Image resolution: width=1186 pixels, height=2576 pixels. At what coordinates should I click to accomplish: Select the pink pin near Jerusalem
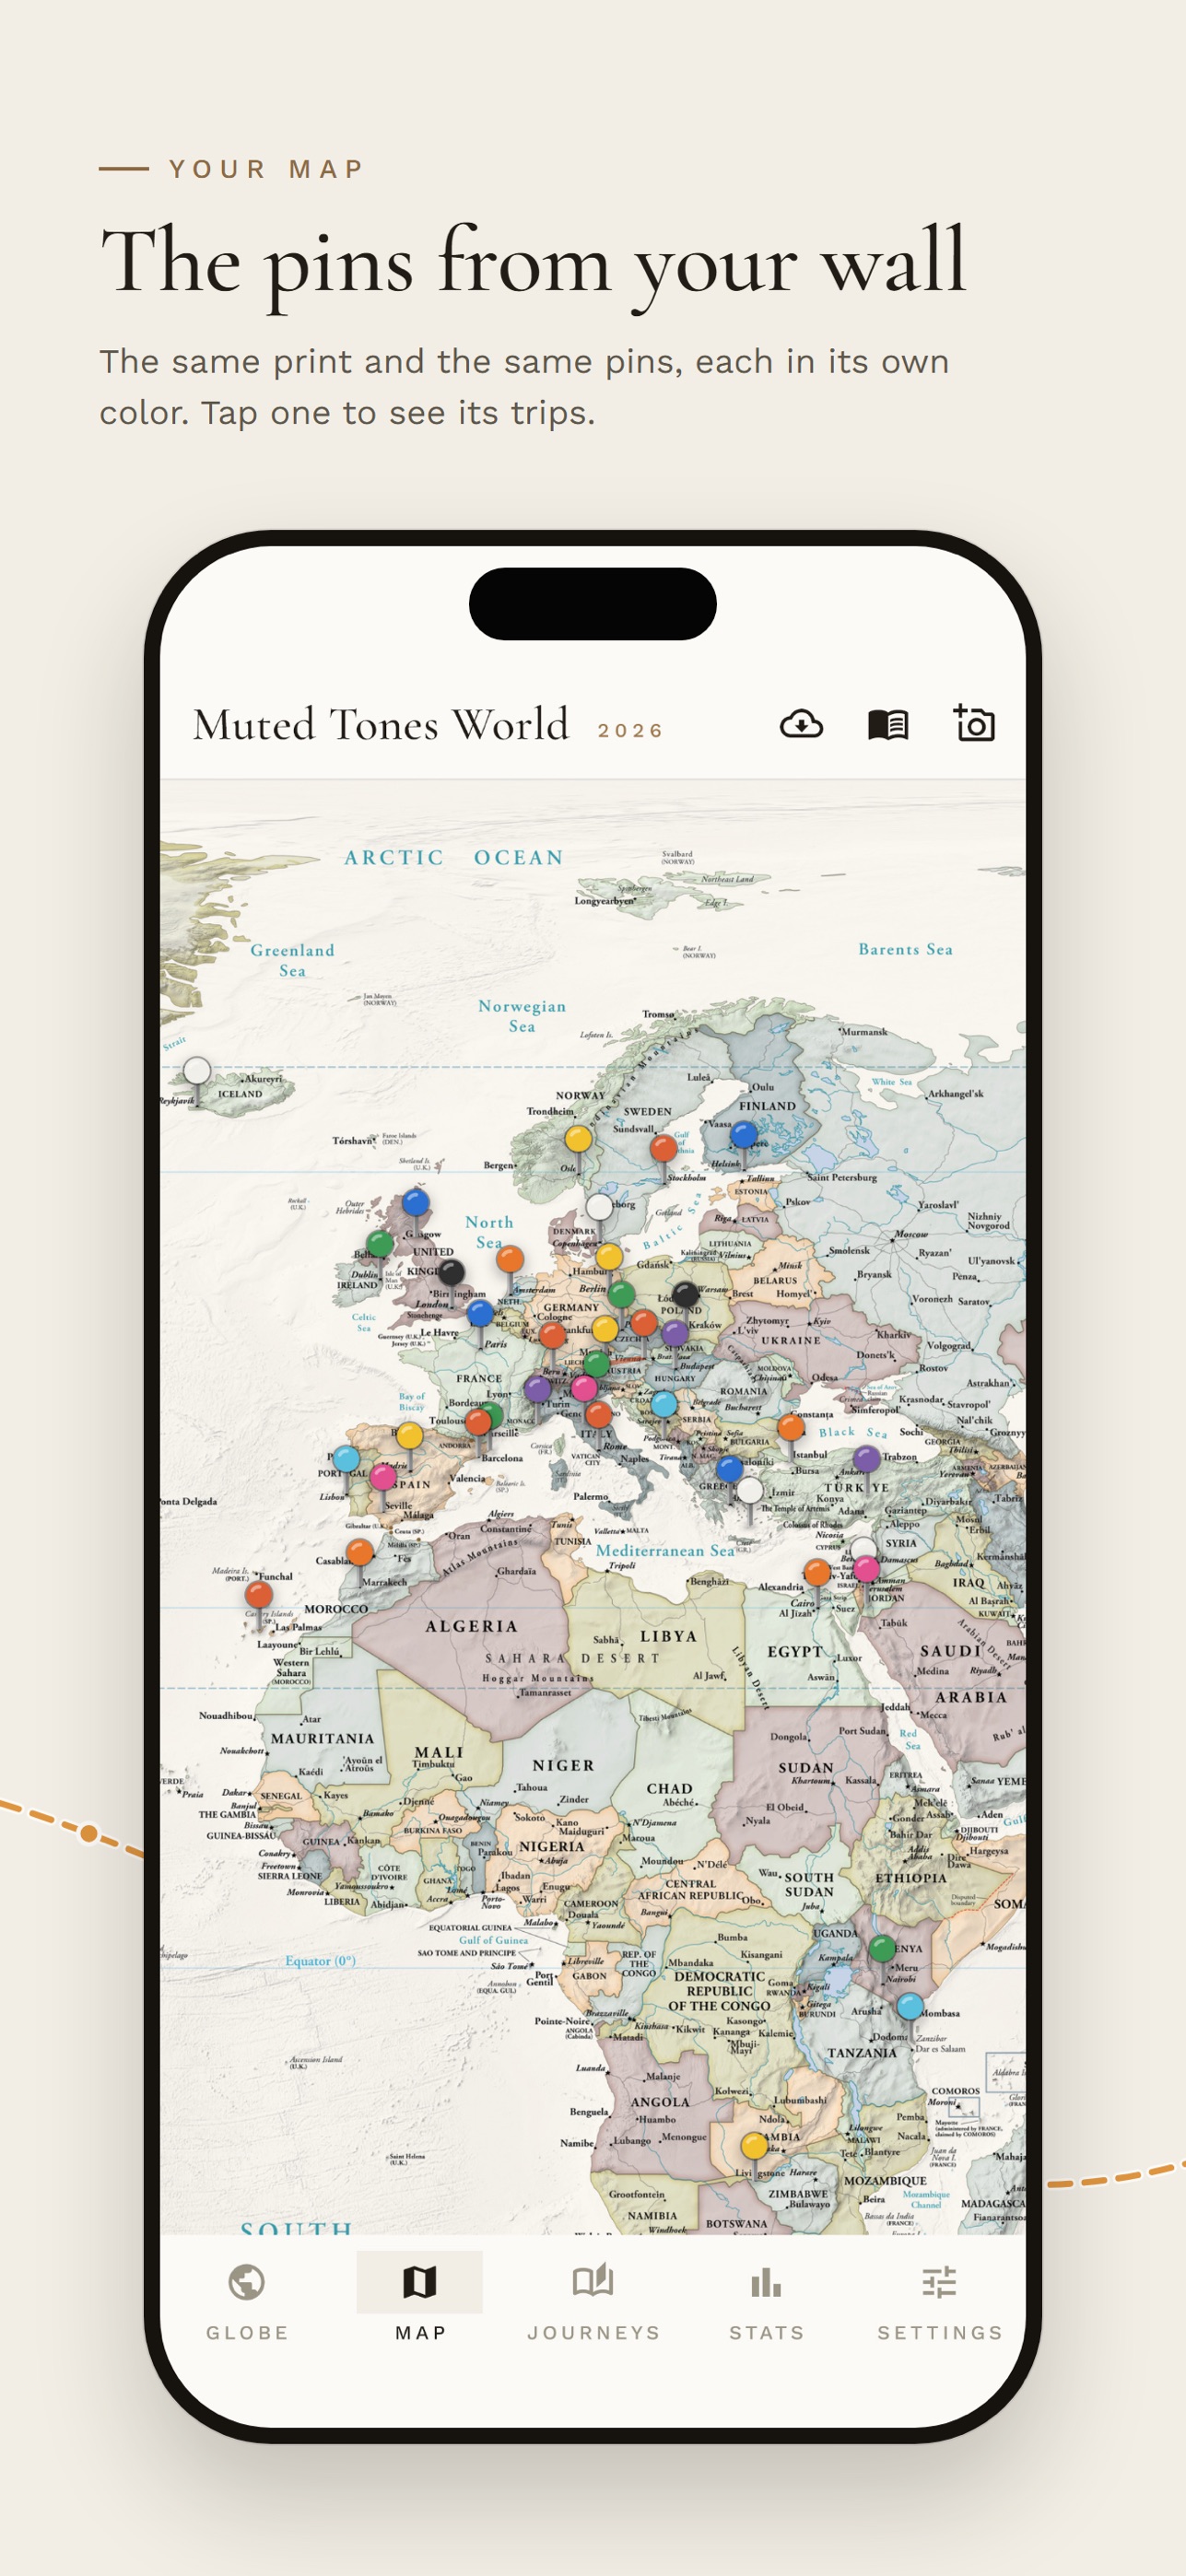866,1568
